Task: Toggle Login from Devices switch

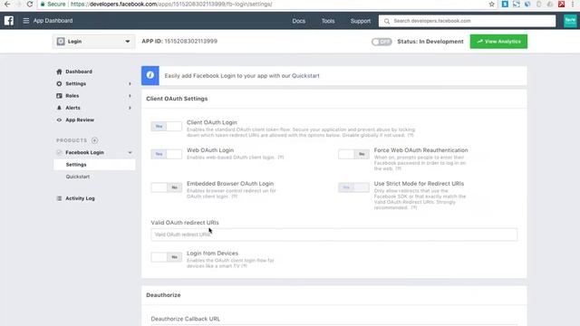Action: coord(167,257)
